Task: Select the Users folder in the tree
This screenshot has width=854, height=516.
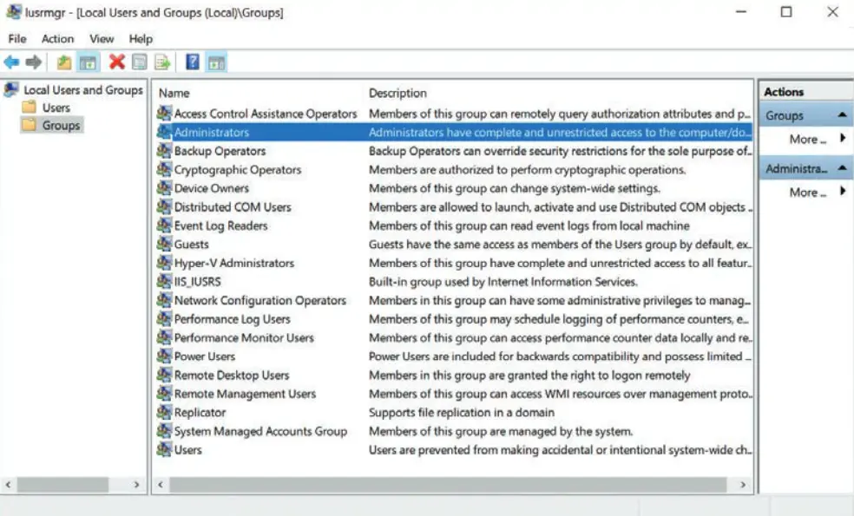Action: [56, 108]
